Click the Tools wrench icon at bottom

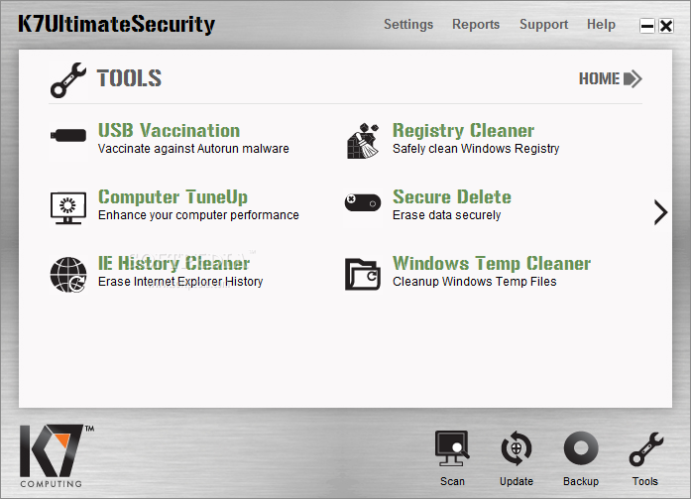646,449
